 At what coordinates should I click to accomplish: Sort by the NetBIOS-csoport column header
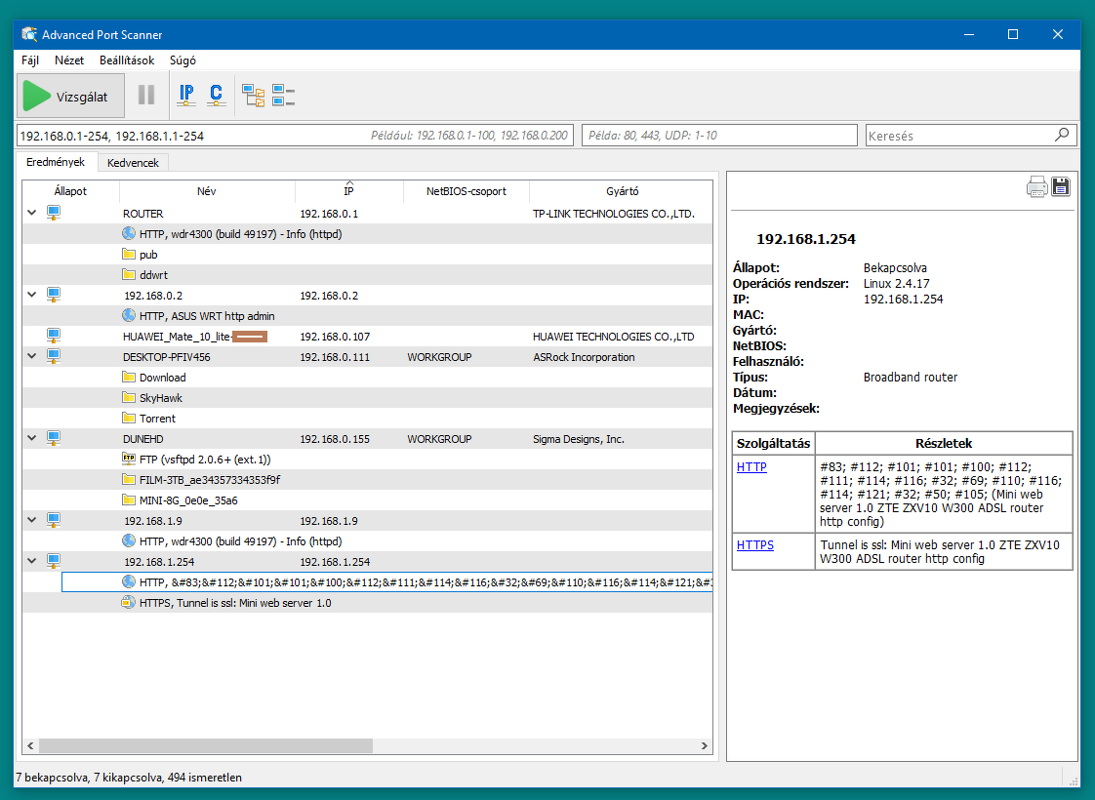(x=466, y=191)
